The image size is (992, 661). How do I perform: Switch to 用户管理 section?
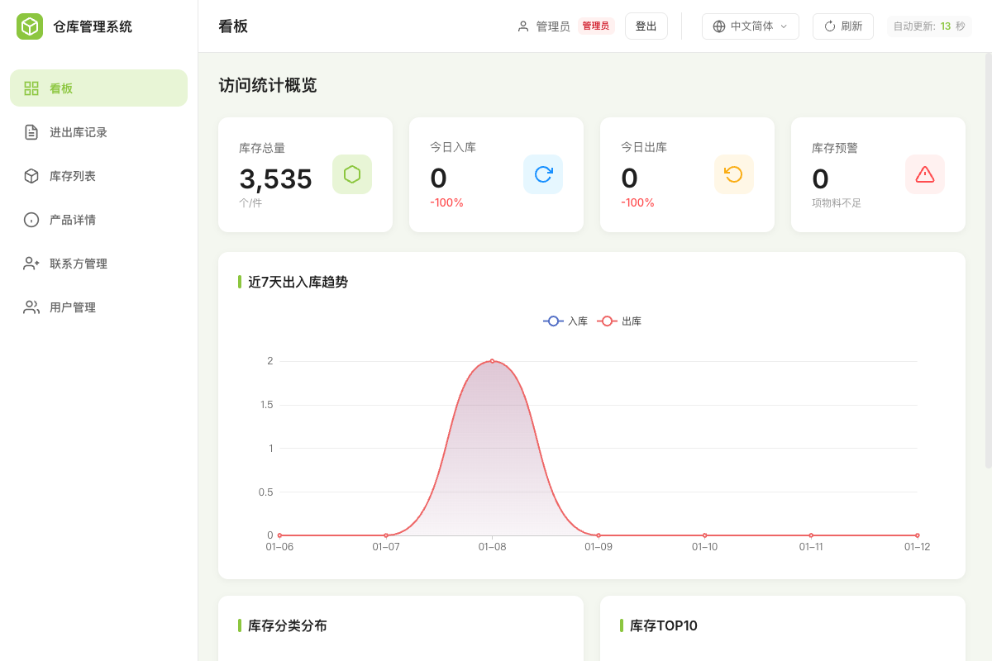[x=99, y=307]
